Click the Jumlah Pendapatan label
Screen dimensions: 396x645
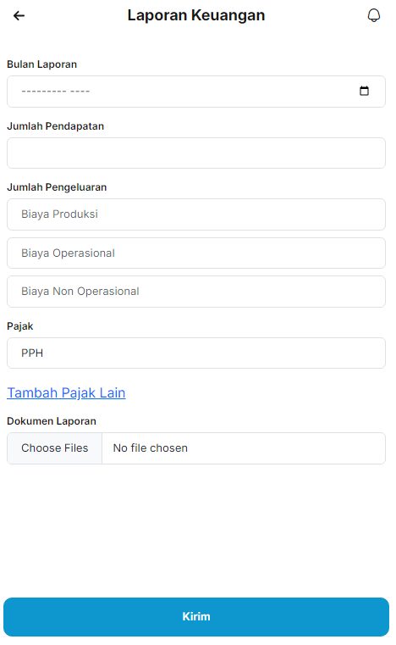(56, 126)
